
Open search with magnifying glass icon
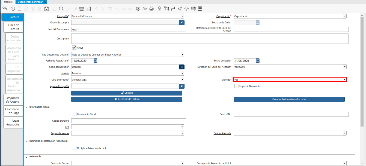click(61, 9)
